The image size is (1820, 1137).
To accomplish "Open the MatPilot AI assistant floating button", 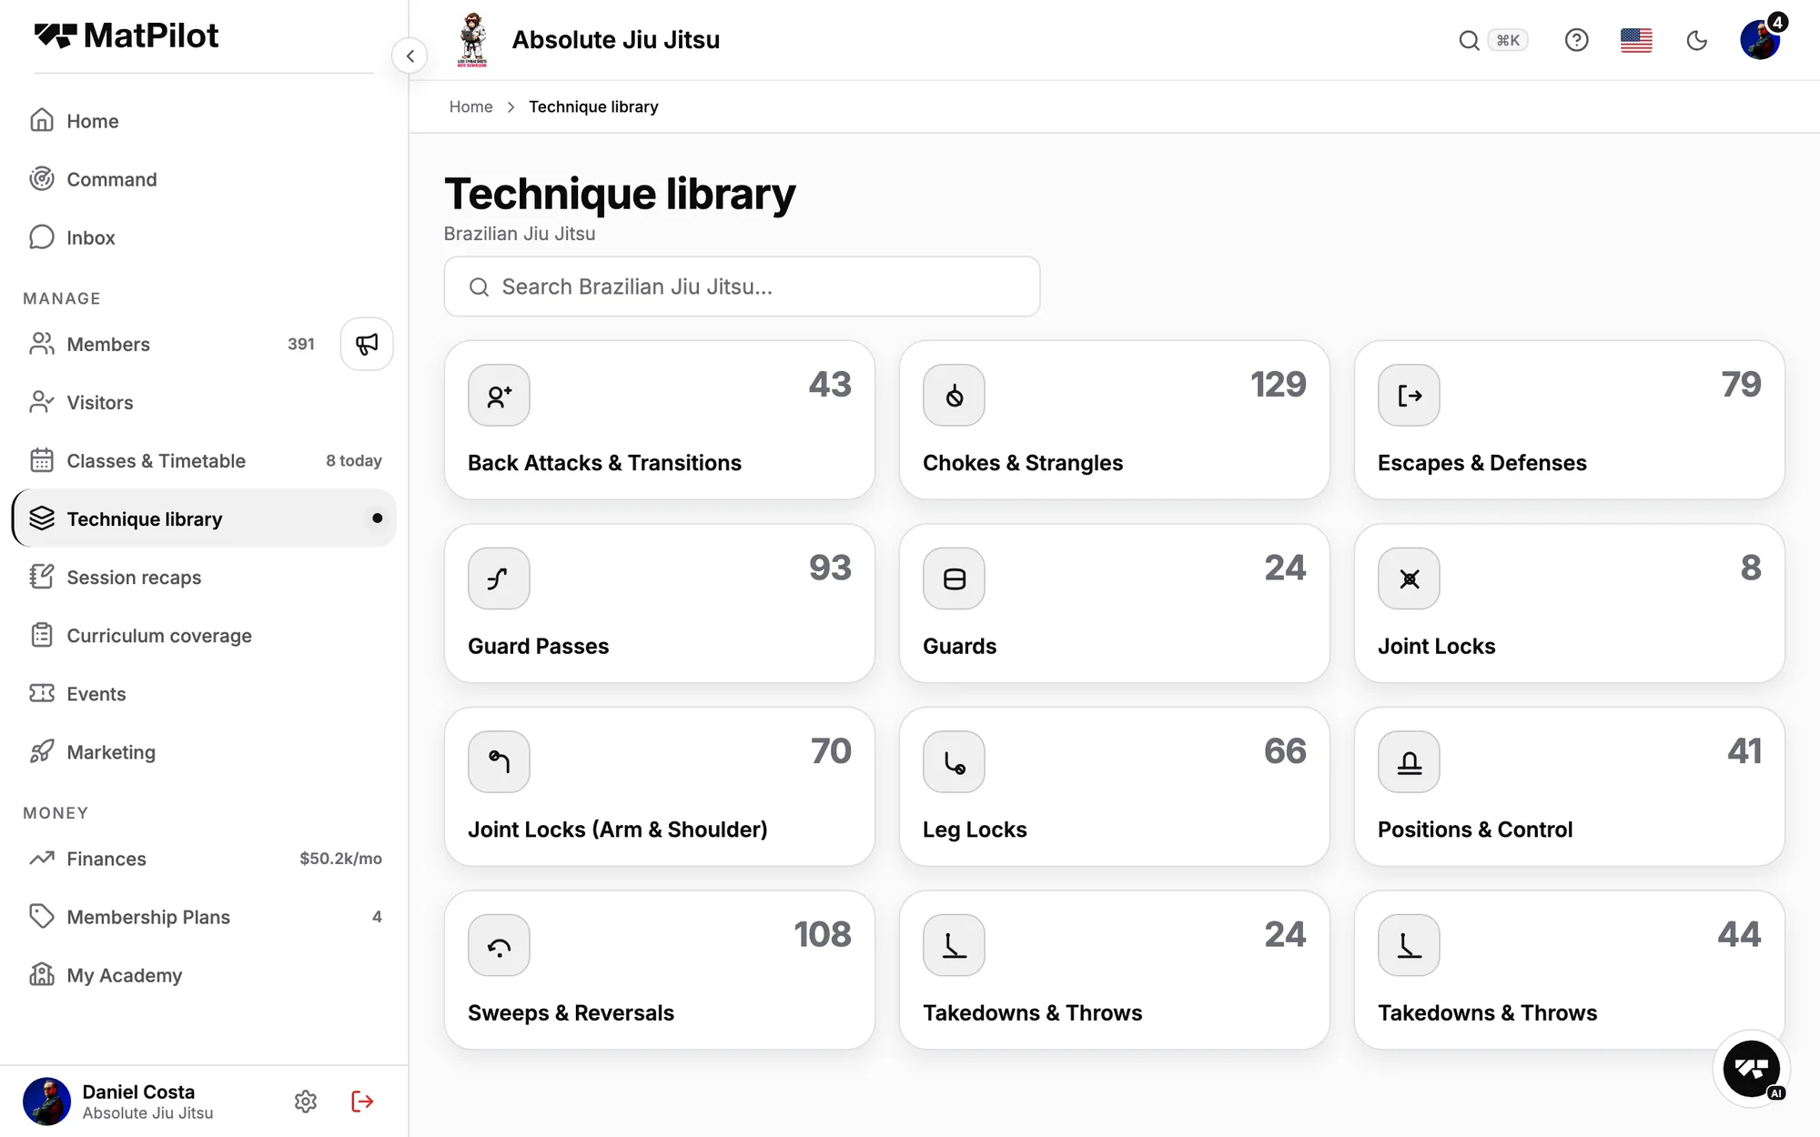I will click(1751, 1069).
